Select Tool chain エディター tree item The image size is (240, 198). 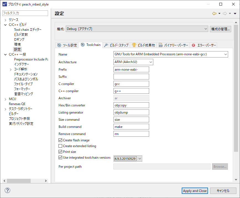click(x=28, y=30)
